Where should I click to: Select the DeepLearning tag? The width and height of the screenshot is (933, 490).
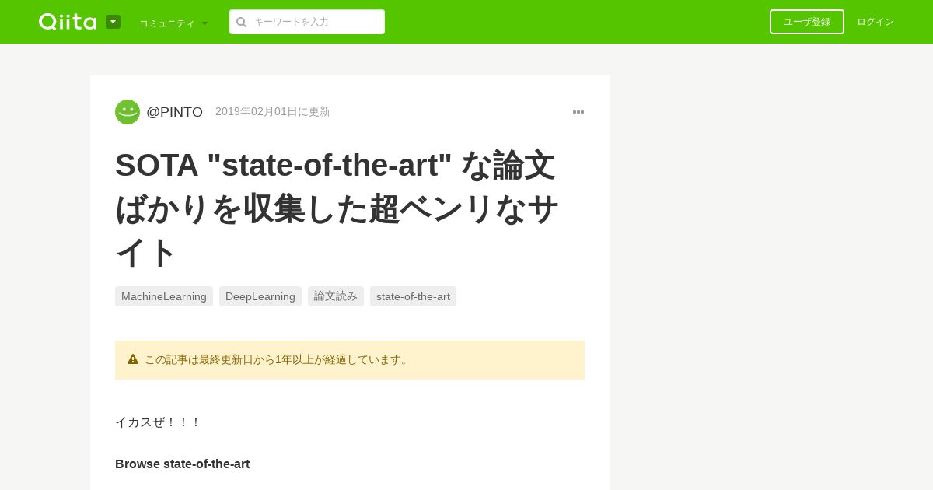click(x=260, y=296)
